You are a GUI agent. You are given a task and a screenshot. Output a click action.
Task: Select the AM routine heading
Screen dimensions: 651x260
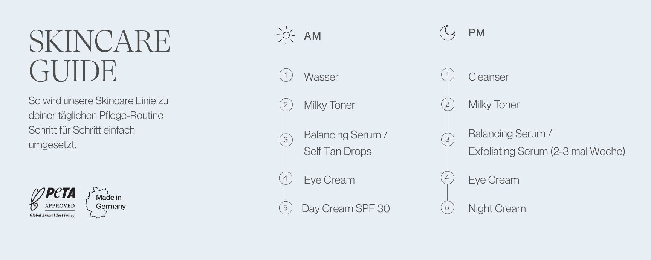312,36
